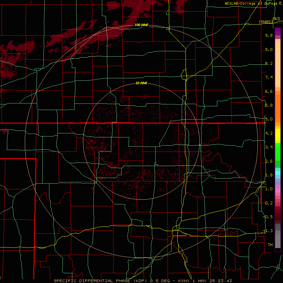Screen dimensions: 283x283
Task: Click the 8.2 value on color scale
Action: coord(269,63)
